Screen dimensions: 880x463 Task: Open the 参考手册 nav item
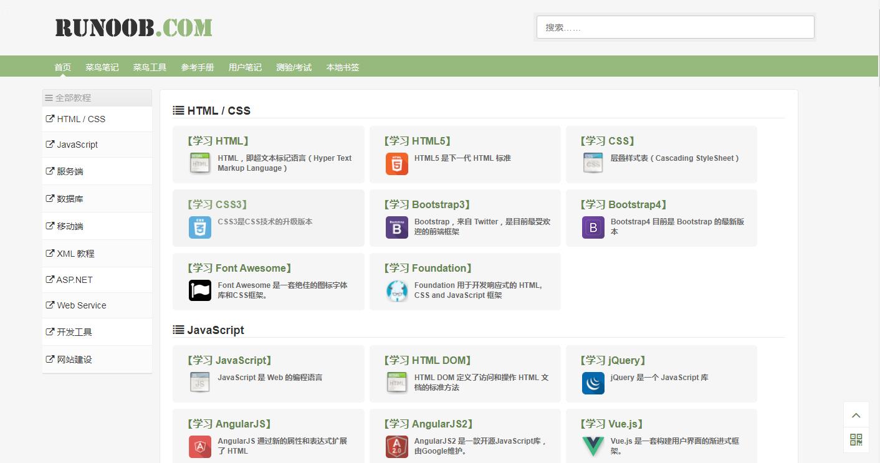198,67
